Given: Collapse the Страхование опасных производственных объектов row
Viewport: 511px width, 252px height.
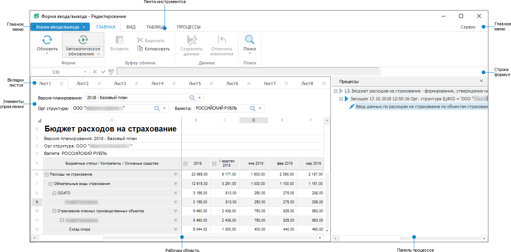Looking at the screenshot, I should [54, 211].
